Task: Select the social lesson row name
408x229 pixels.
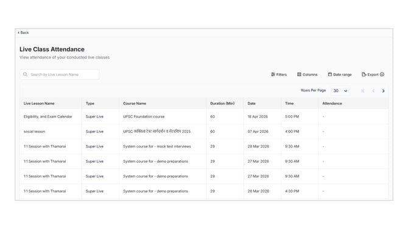Action: click(x=34, y=132)
